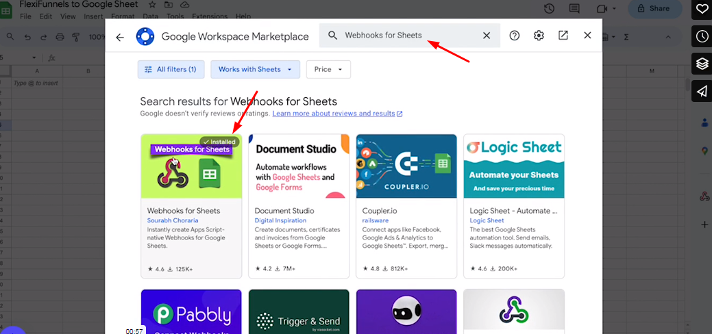Image resolution: width=712 pixels, height=334 pixels.
Task: Open Learn more about reviews and results link
Action: [337, 114]
